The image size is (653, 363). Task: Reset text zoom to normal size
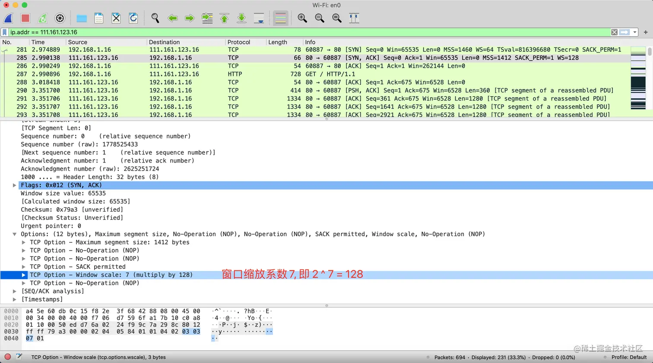click(337, 18)
